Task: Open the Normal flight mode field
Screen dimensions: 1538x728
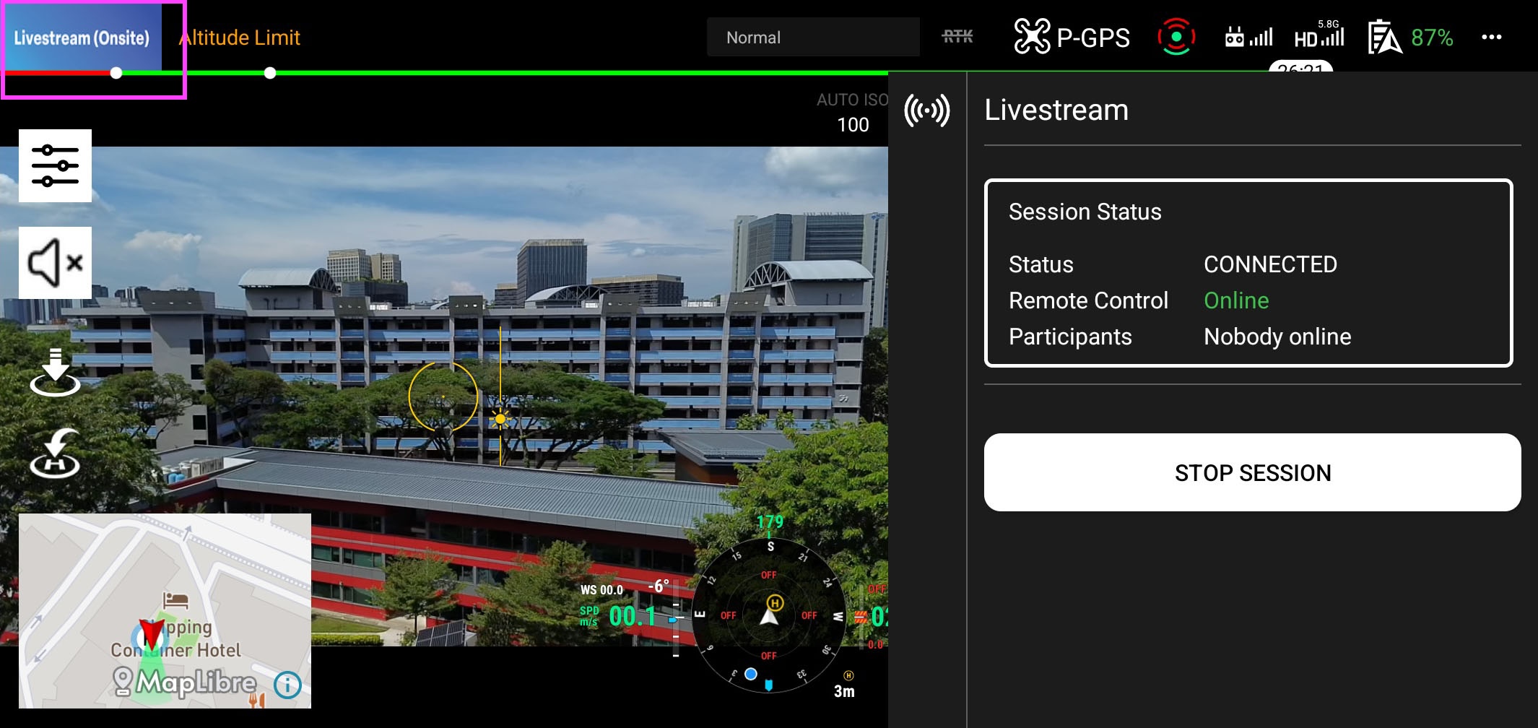Action: [813, 38]
